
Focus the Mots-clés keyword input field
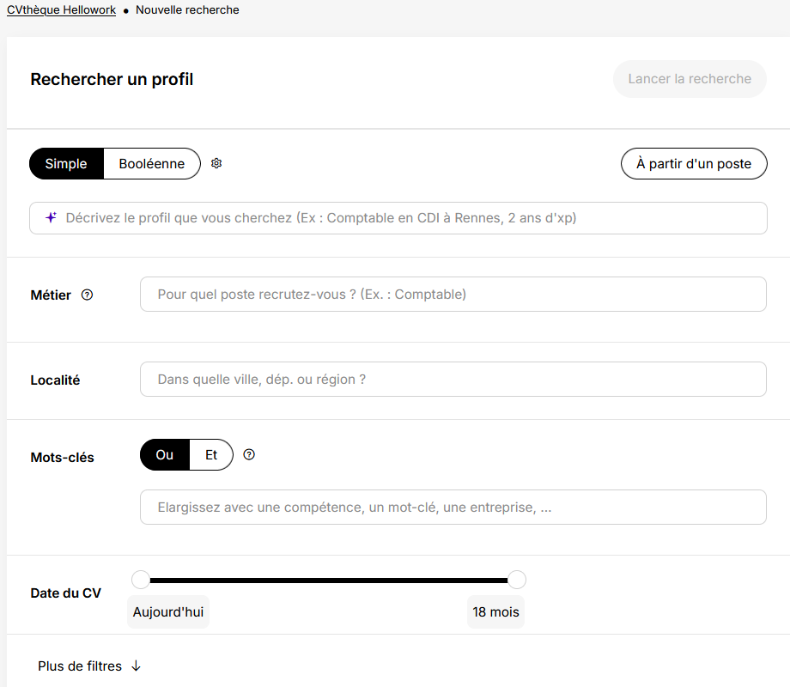coord(453,507)
